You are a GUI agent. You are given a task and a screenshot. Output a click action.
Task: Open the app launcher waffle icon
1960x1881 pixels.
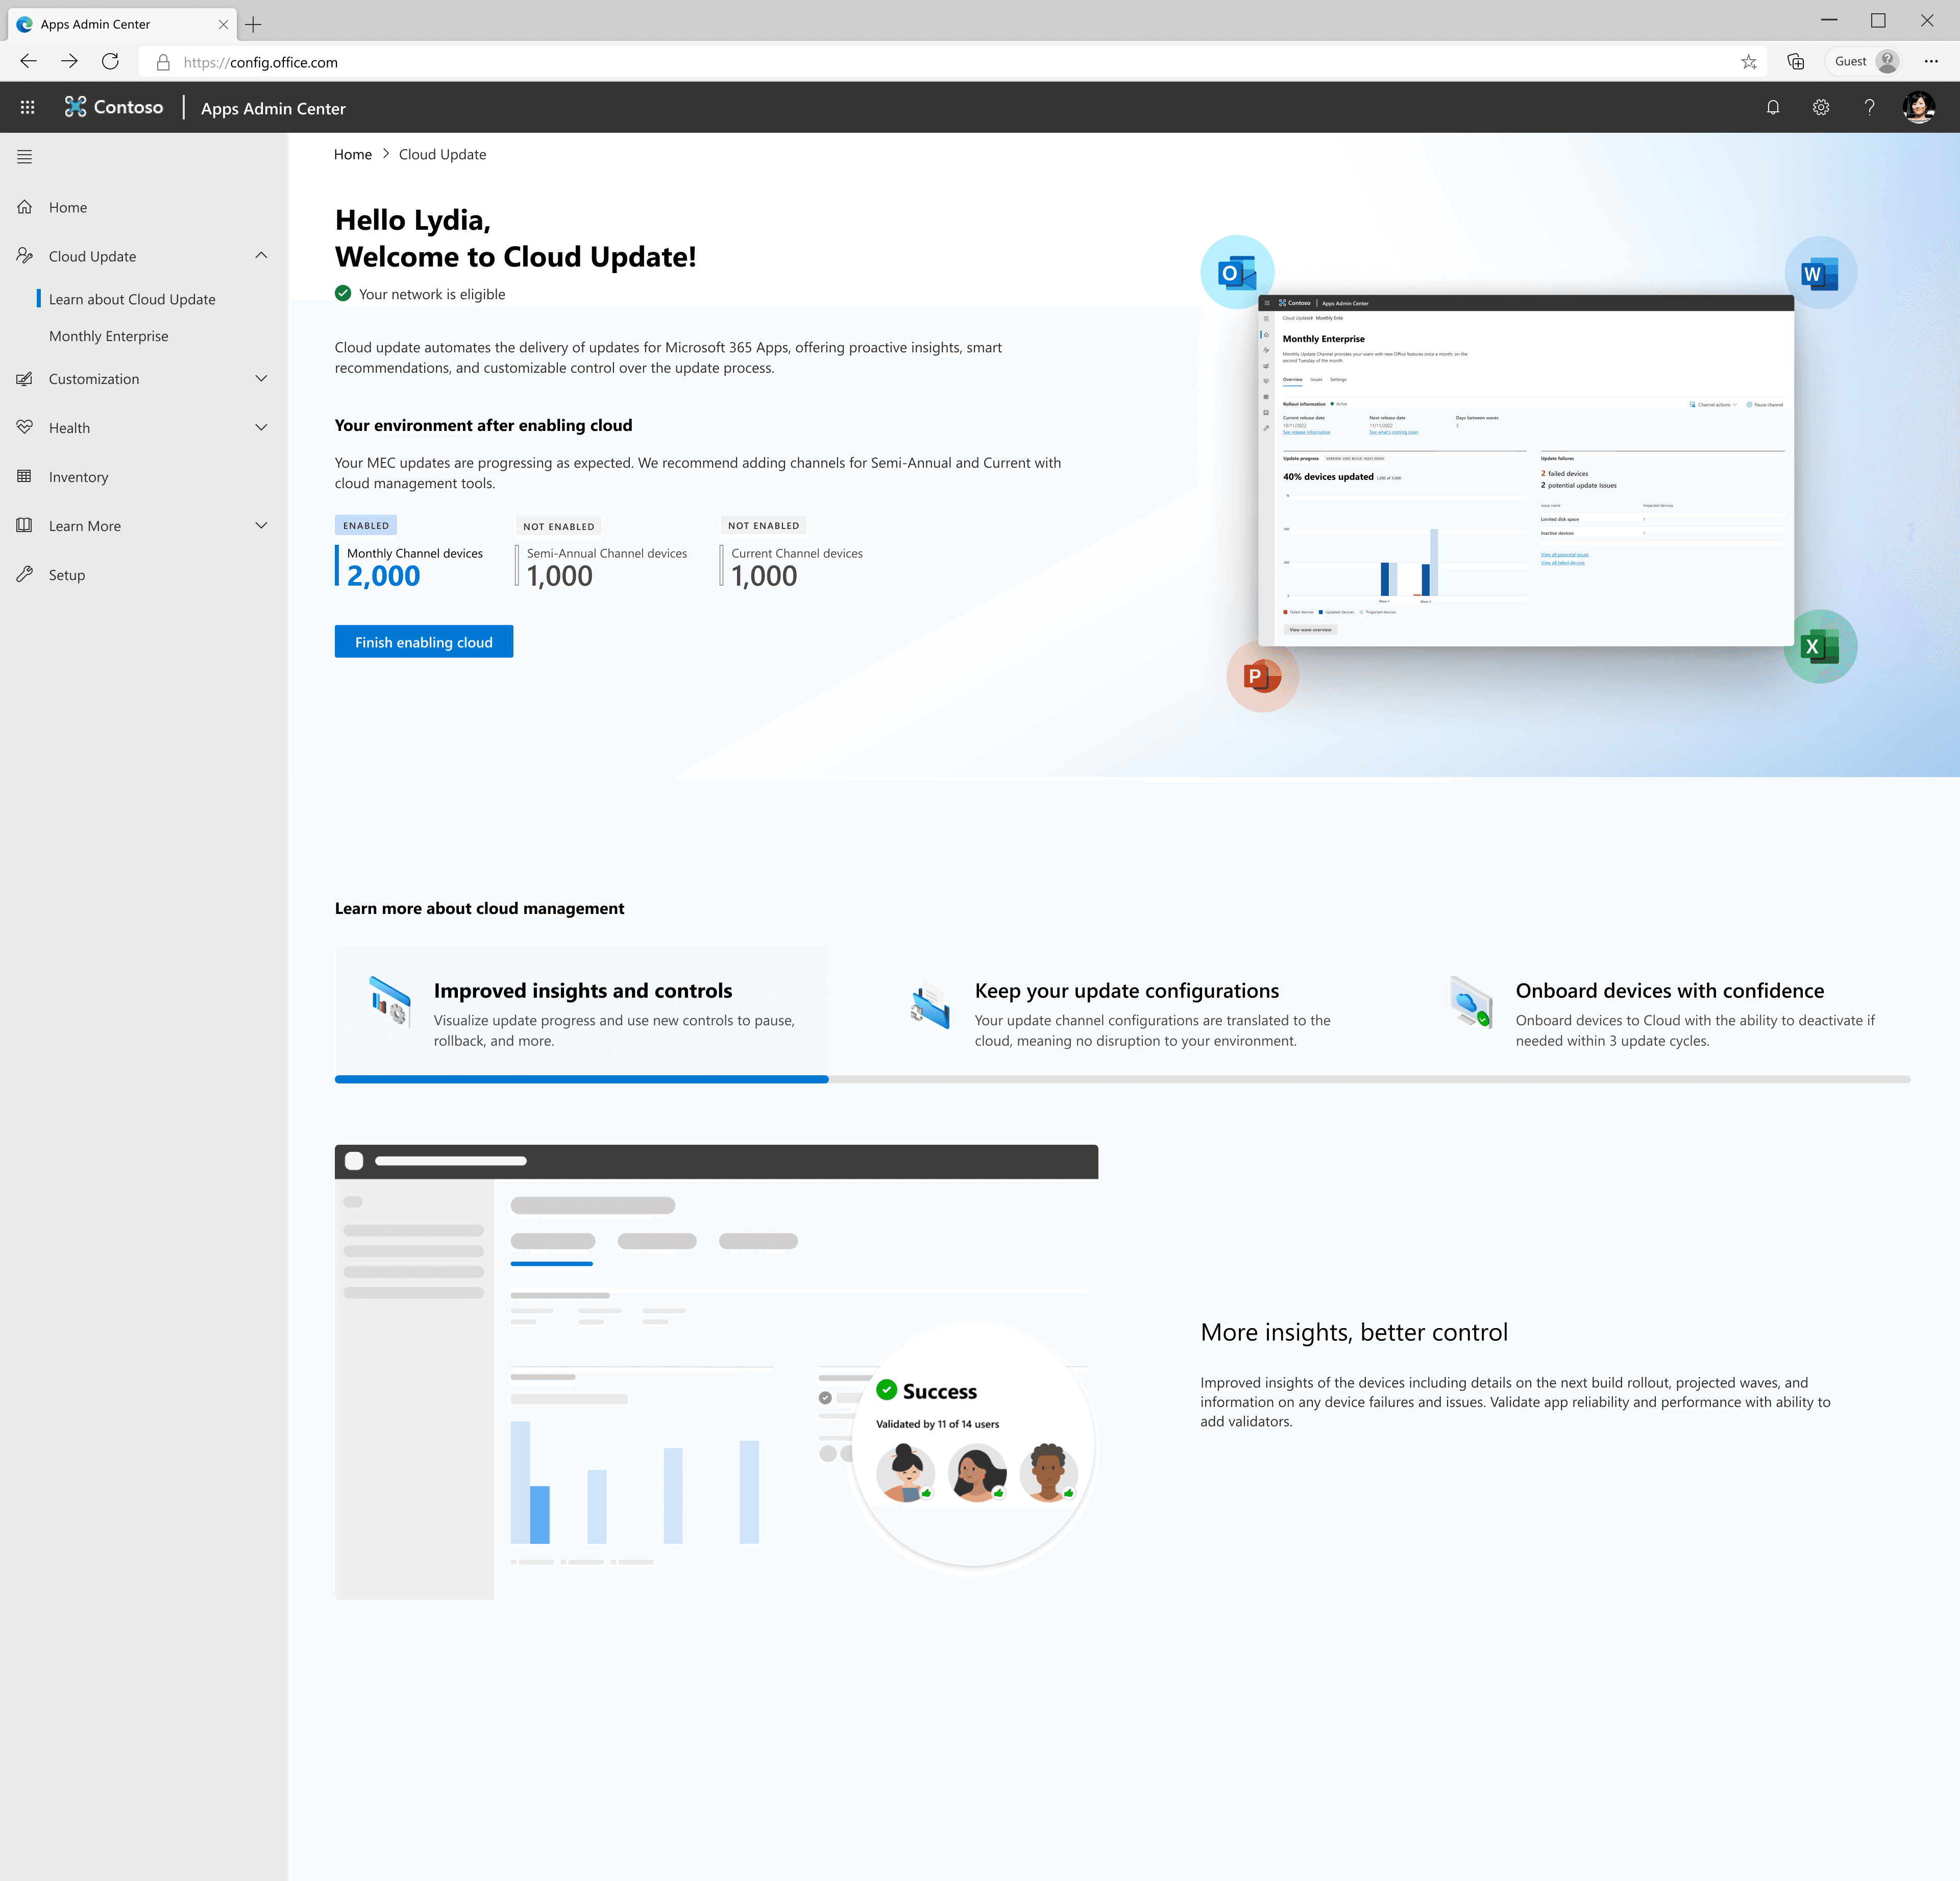pyautogui.click(x=27, y=107)
